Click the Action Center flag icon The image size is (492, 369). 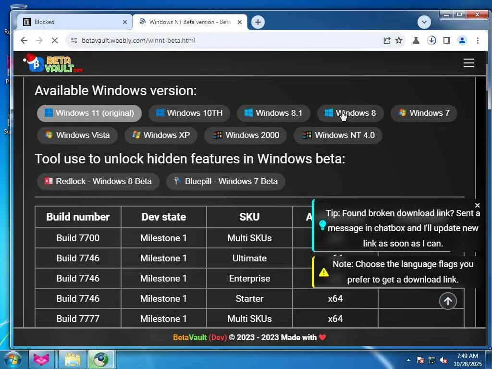pyautogui.click(x=420, y=360)
